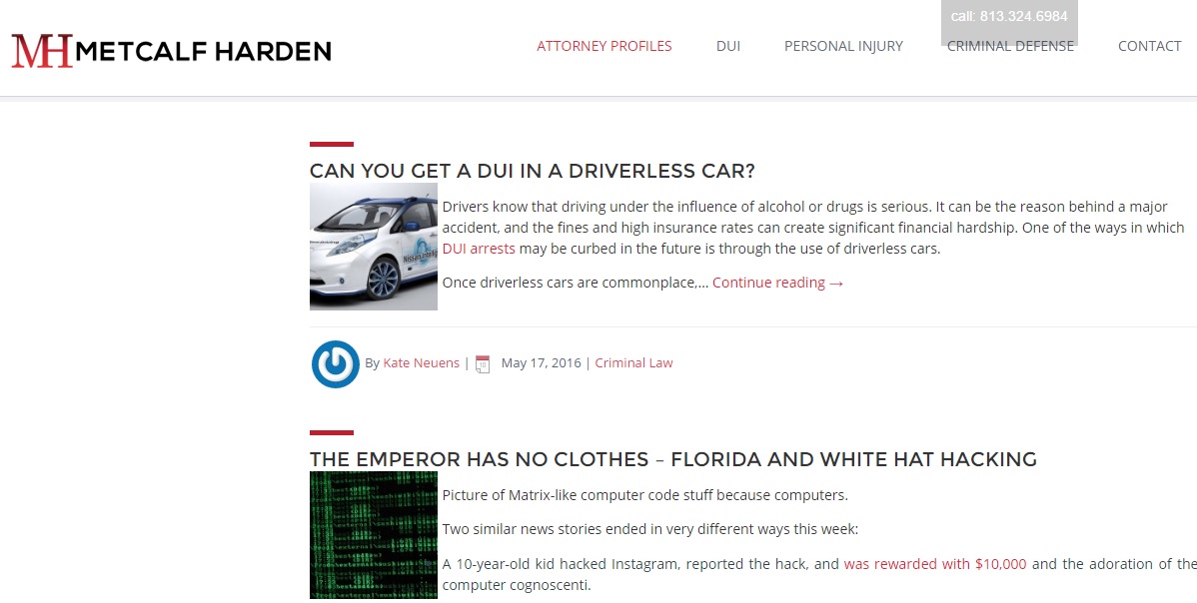Open the Attorney Profiles menu
Viewport: 1197px width, 603px height.
coord(603,46)
